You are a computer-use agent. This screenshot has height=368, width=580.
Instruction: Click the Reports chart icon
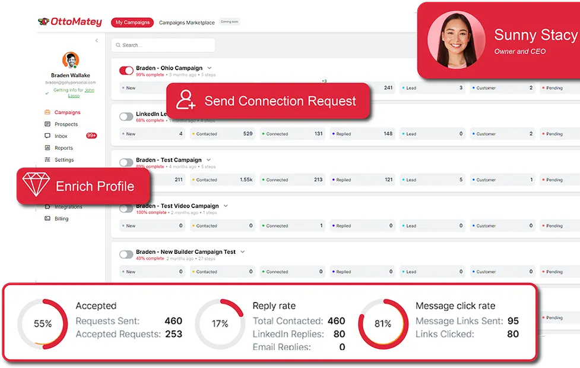click(x=47, y=147)
